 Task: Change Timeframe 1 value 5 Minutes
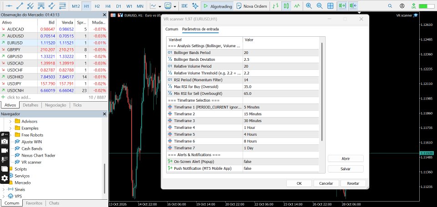tap(281, 107)
